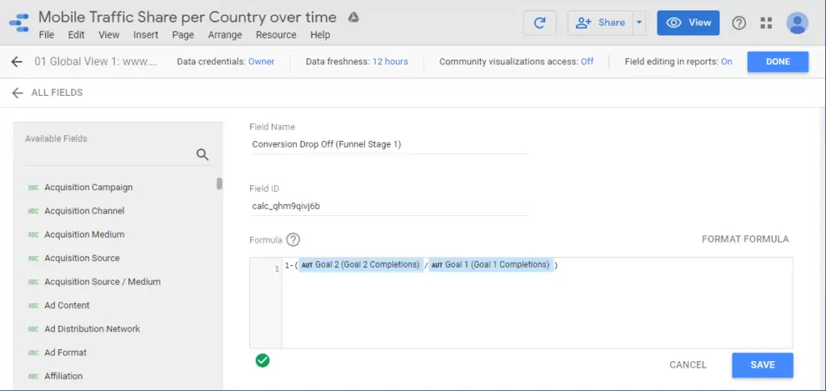This screenshot has width=826, height=391.
Task: Click the report title text
Action: (187, 18)
